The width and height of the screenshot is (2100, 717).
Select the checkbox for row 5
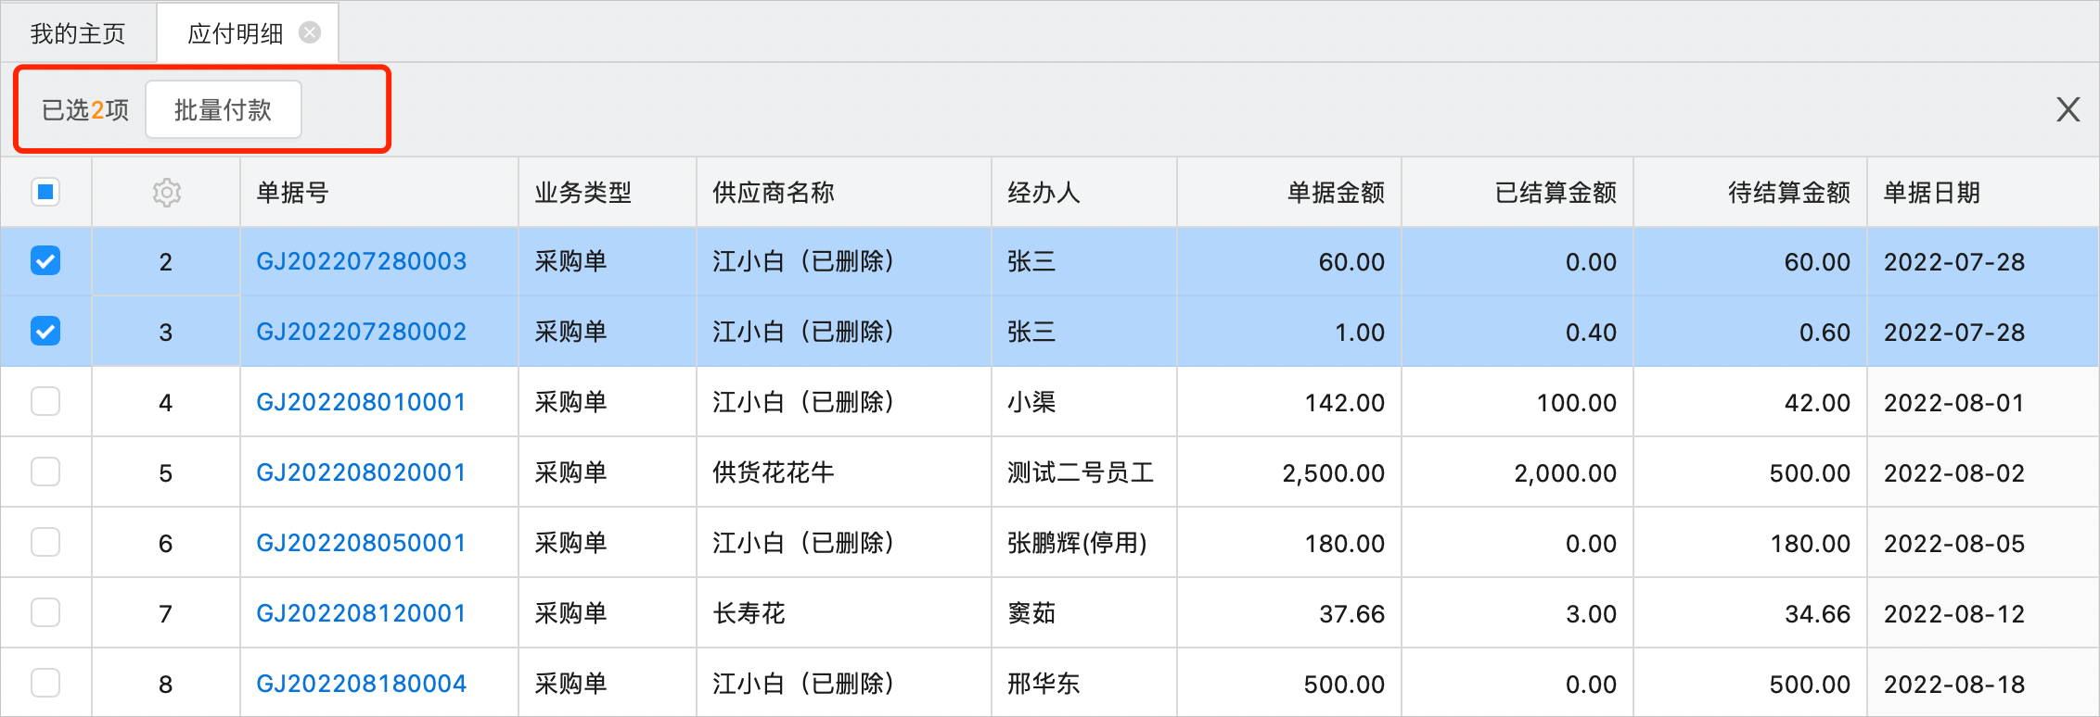[x=45, y=472]
